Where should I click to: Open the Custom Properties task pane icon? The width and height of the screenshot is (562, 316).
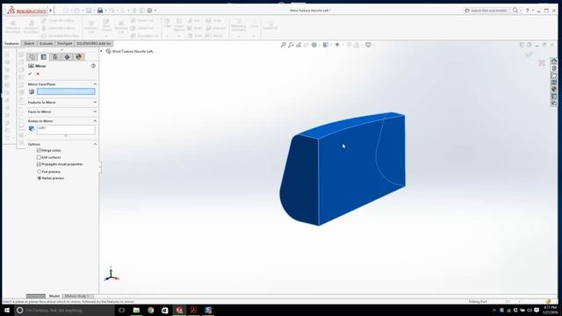pyautogui.click(x=554, y=96)
